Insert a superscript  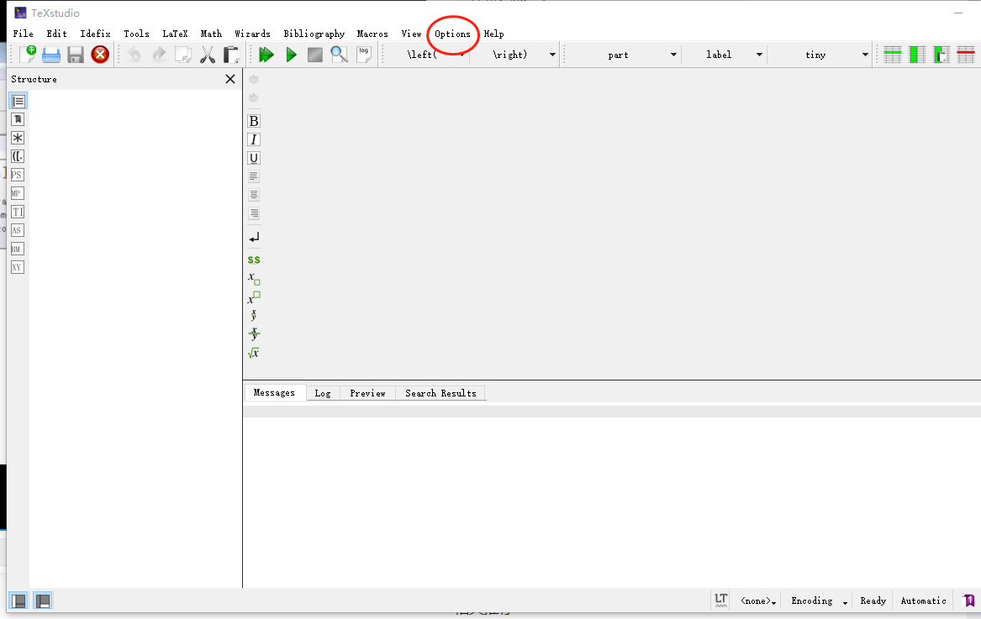[253, 297]
